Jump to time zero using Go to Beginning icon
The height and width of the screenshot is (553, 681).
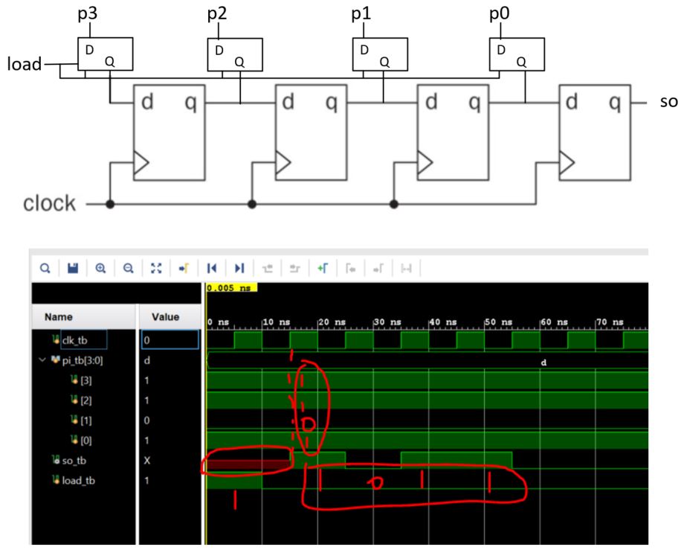(x=212, y=267)
